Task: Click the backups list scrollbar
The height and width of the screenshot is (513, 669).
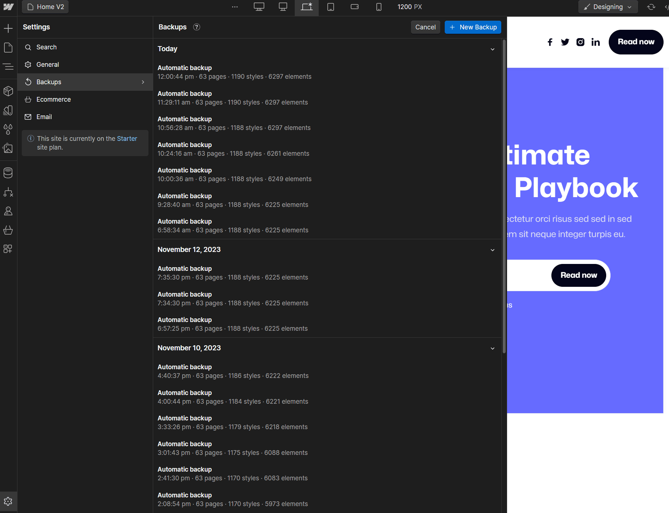Action: tap(504, 196)
